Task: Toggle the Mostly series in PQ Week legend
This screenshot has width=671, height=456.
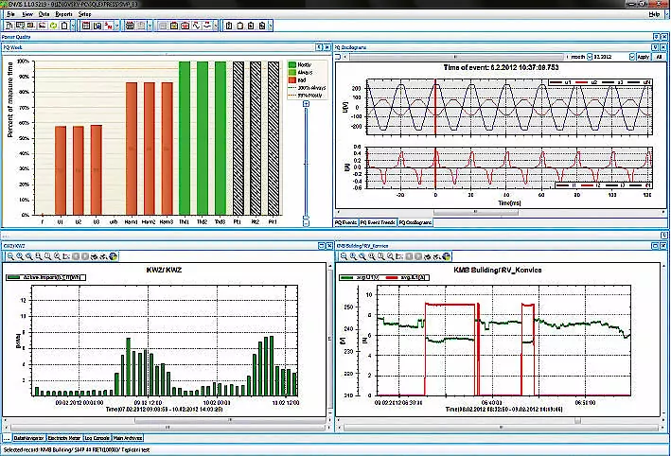Action: (292, 64)
